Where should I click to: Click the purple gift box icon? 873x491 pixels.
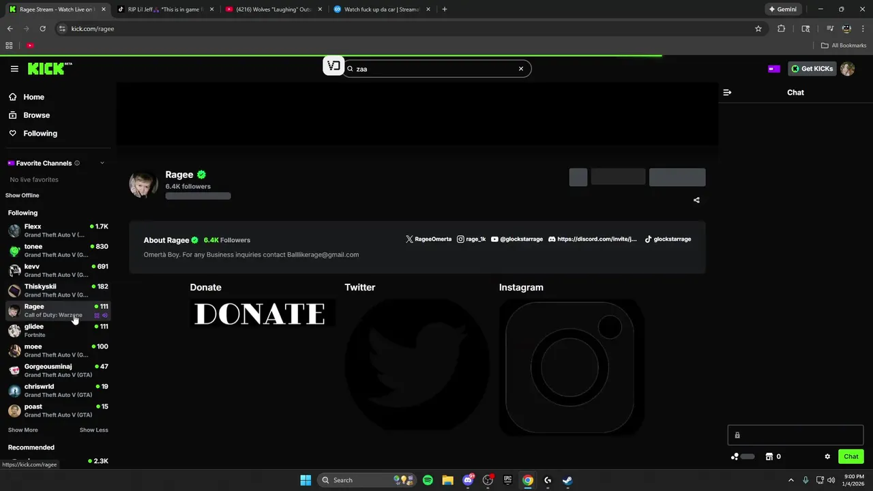point(774,69)
